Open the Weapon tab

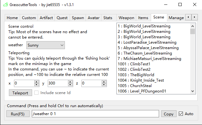pos(126,18)
